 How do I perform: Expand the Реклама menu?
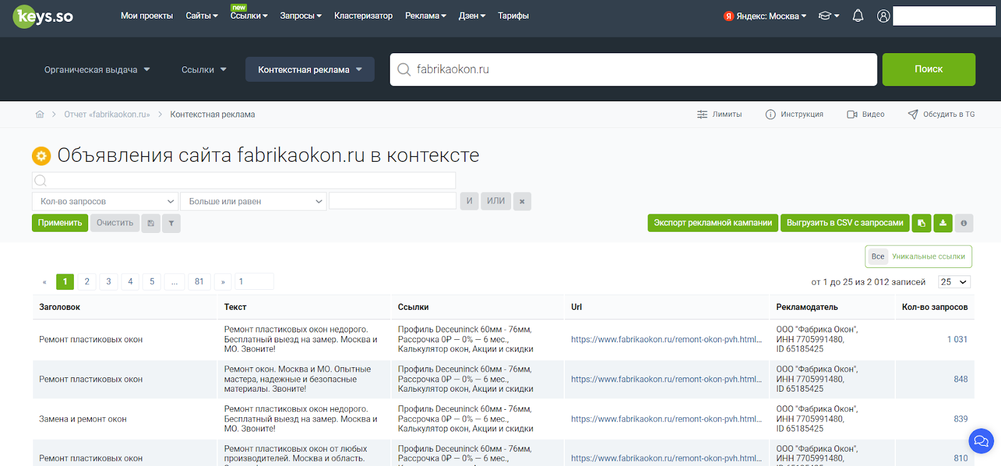(x=425, y=16)
